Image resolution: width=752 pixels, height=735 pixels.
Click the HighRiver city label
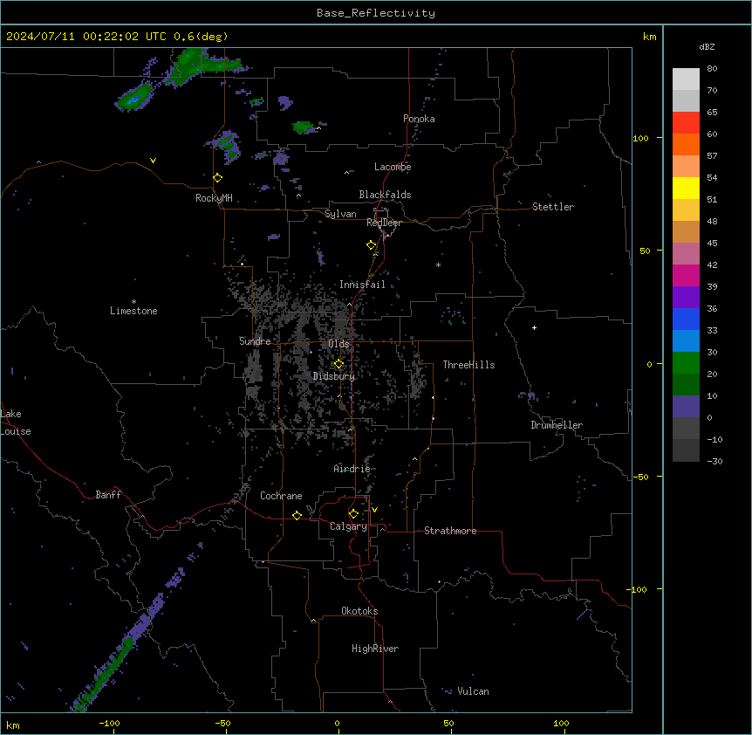(x=375, y=649)
